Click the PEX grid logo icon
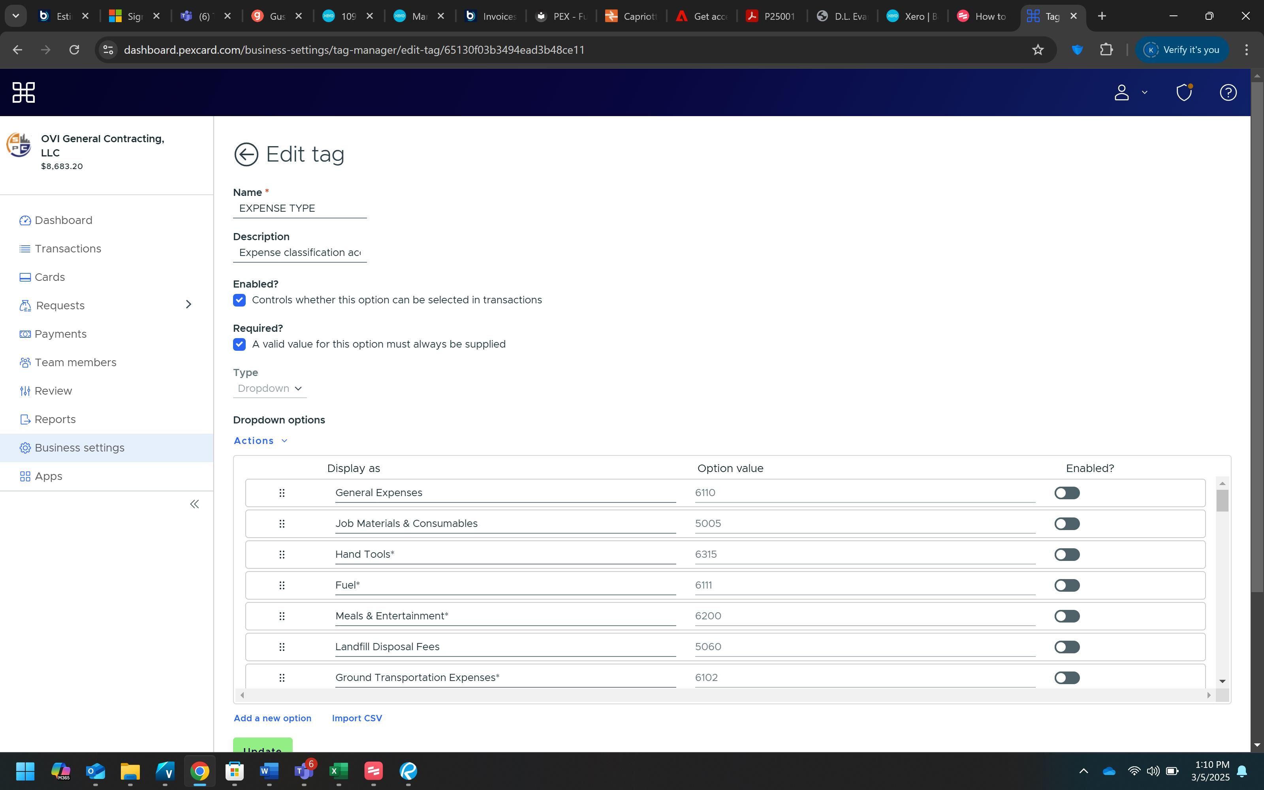 [24, 92]
